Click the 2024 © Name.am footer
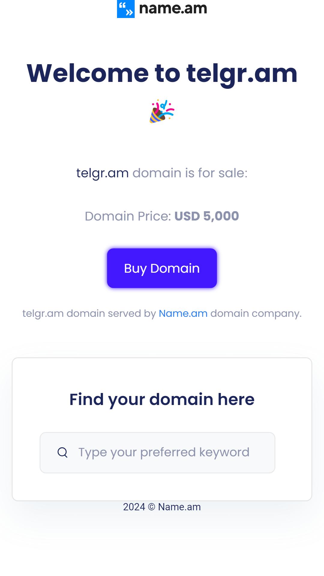324x576 pixels. (162, 507)
